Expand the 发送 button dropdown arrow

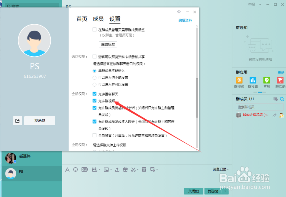[x=225, y=191]
